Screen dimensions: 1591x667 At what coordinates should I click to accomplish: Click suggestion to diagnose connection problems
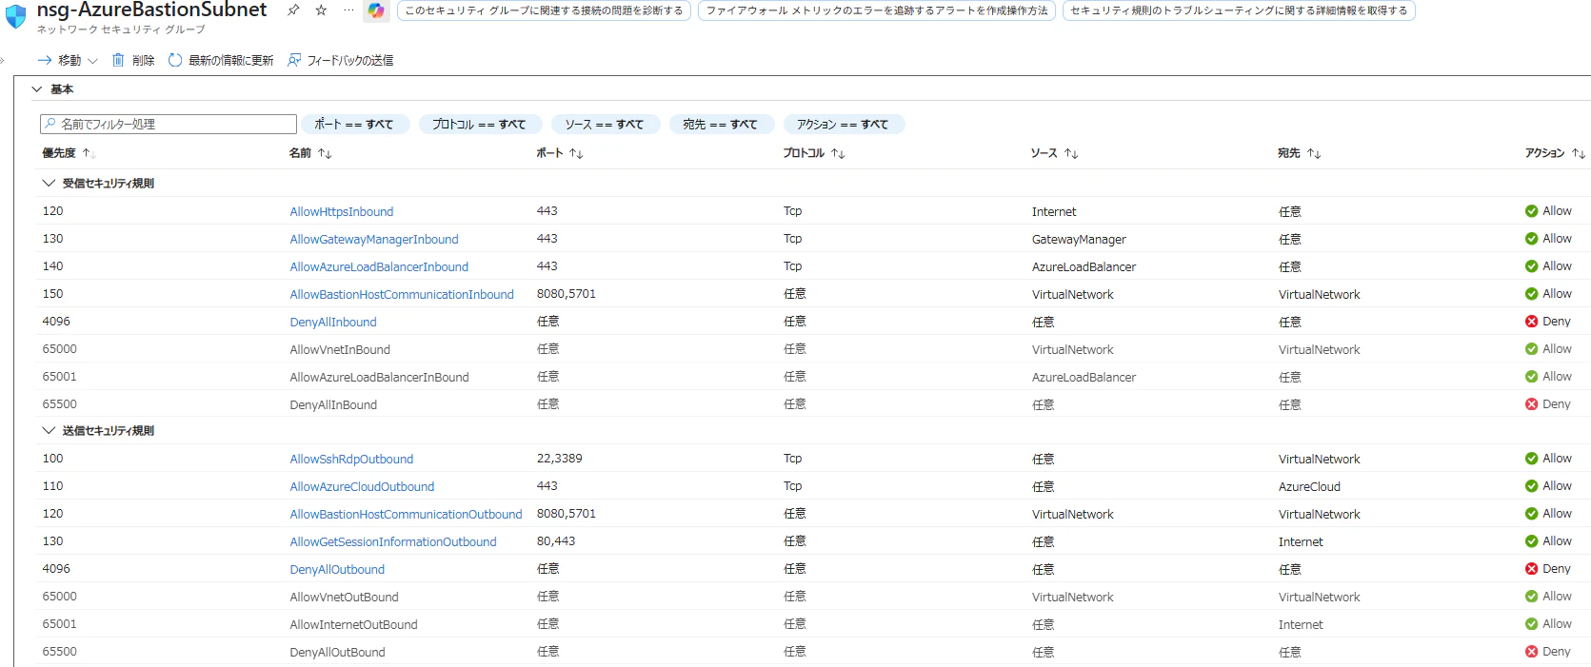coord(544,10)
